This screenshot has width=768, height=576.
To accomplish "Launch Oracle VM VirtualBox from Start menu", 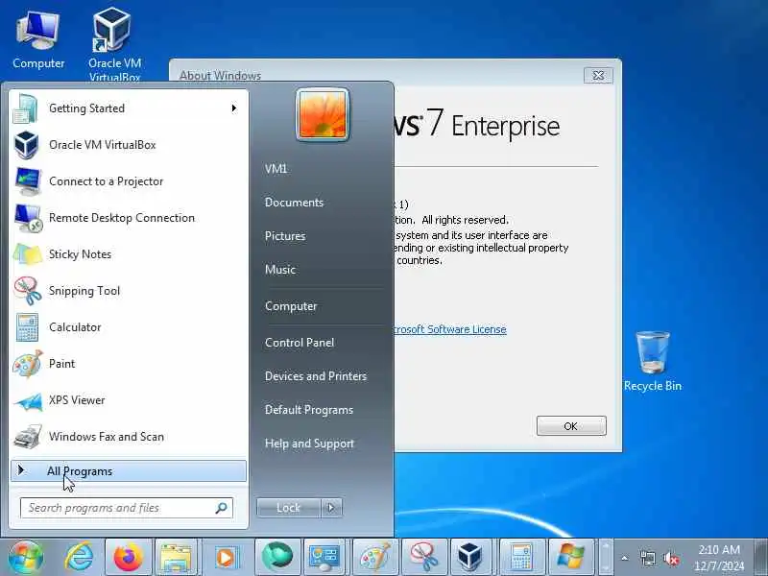I will coord(129,145).
